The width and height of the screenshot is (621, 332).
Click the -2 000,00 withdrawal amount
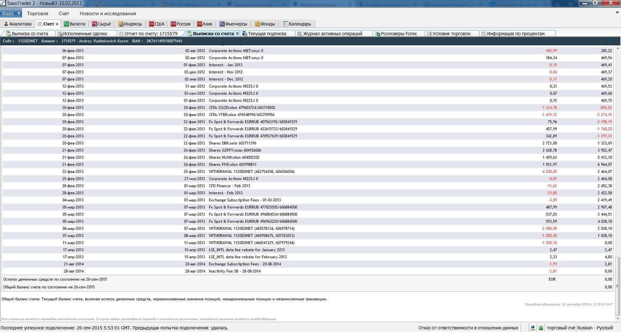(x=549, y=229)
